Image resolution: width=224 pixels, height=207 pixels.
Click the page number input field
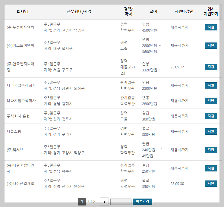point(121,202)
